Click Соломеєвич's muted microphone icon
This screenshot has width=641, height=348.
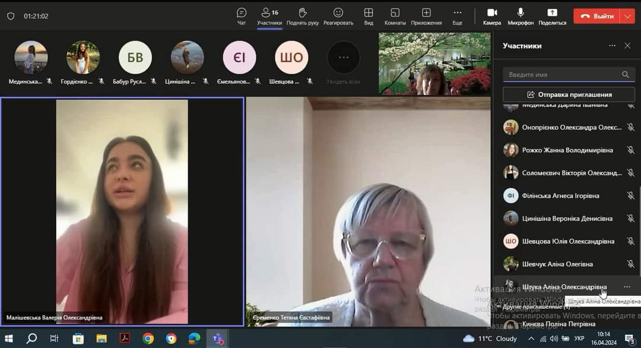click(630, 173)
